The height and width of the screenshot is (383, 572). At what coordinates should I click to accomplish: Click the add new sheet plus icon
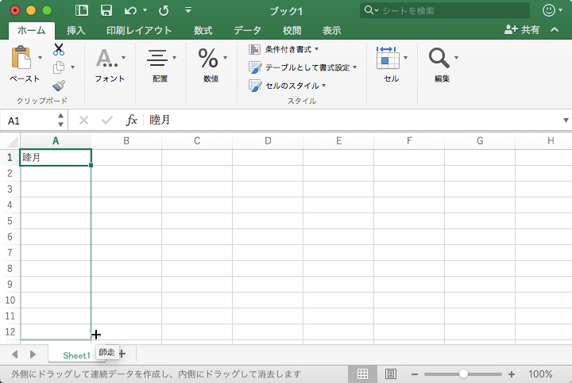pos(122,353)
